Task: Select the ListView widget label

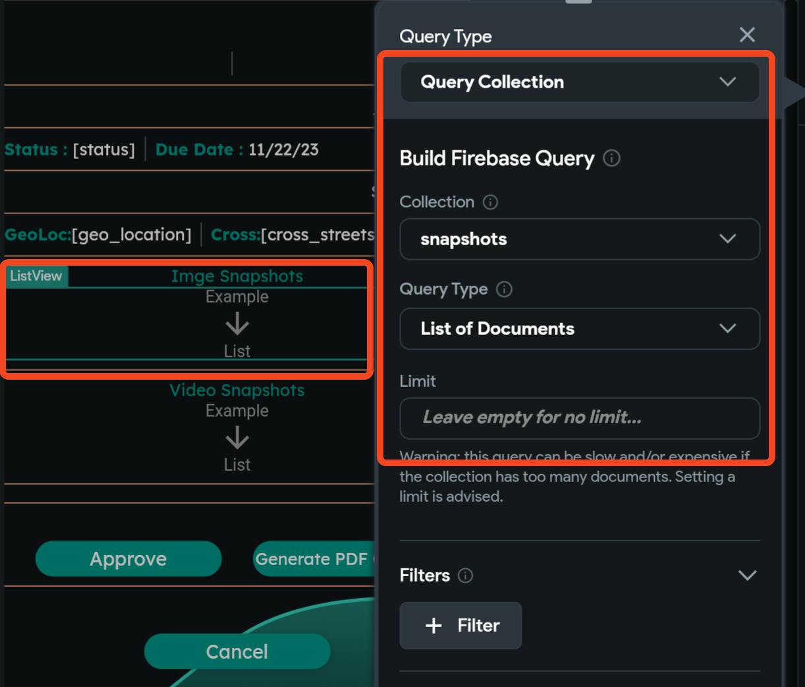Action: click(36, 276)
